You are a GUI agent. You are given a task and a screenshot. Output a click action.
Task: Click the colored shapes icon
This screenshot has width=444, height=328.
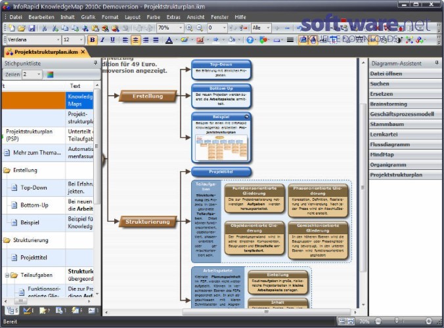(263, 40)
